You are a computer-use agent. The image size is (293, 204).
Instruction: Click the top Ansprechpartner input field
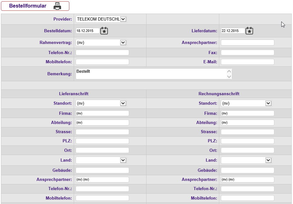[x=247, y=42]
